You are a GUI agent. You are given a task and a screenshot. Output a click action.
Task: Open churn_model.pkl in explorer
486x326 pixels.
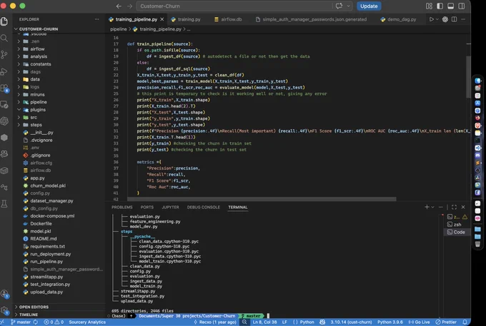48,185
